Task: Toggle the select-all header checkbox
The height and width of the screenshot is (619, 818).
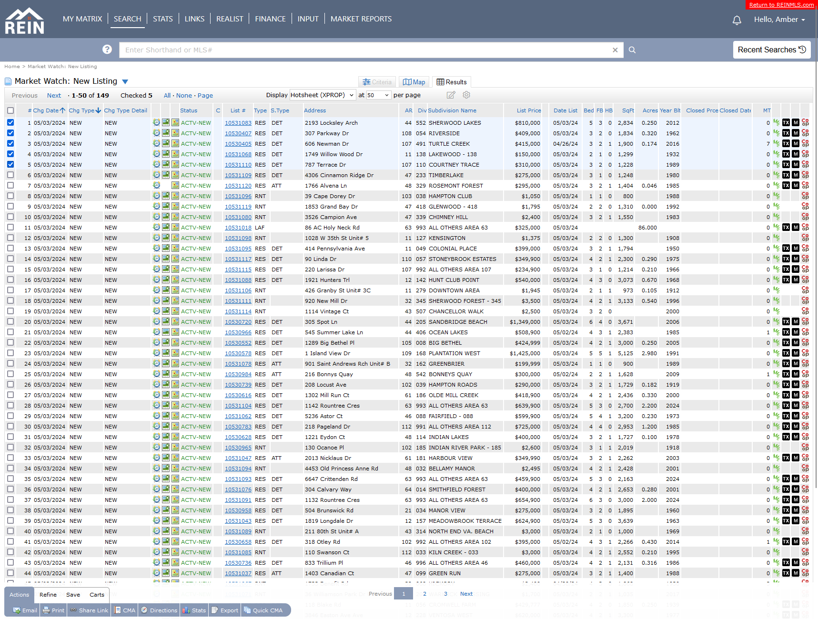Action: (10, 110)
